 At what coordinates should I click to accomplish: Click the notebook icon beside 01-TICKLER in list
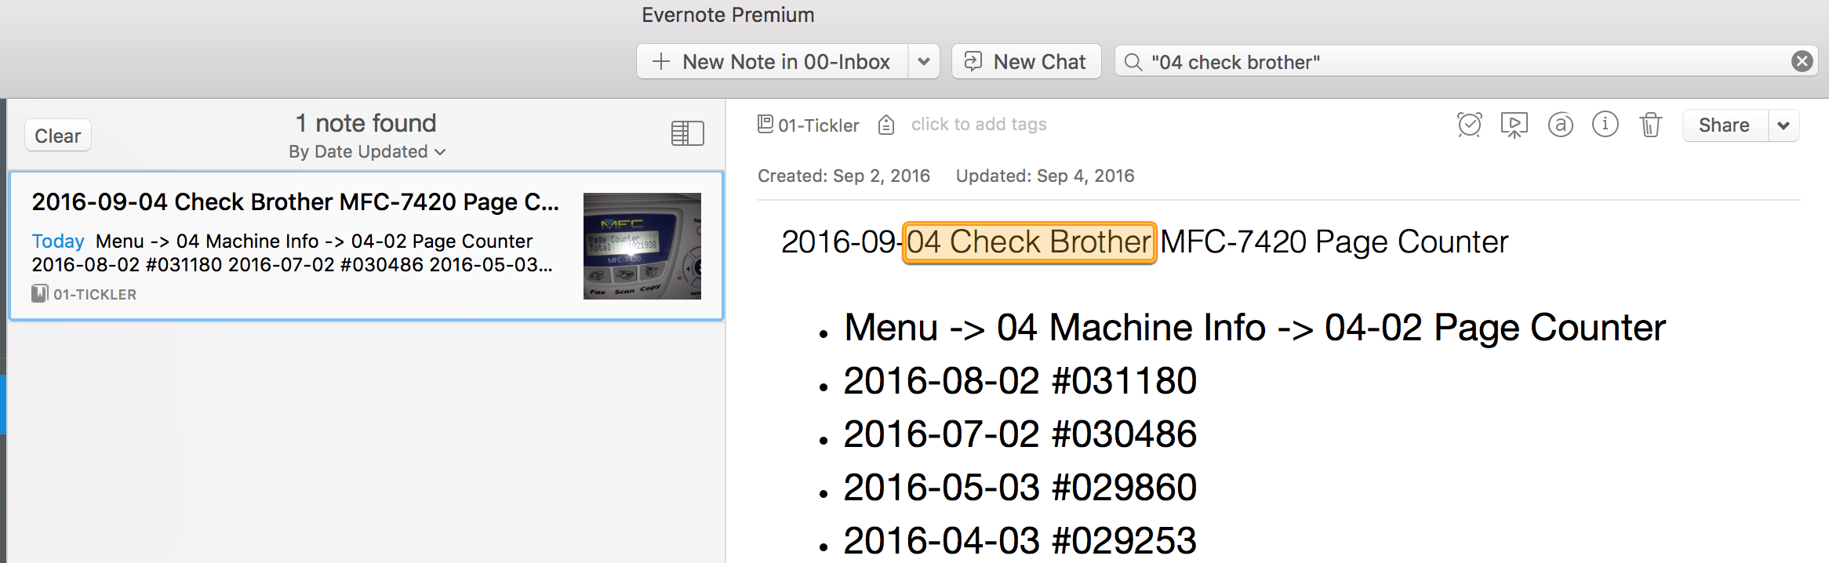click(x=40, y=294)
